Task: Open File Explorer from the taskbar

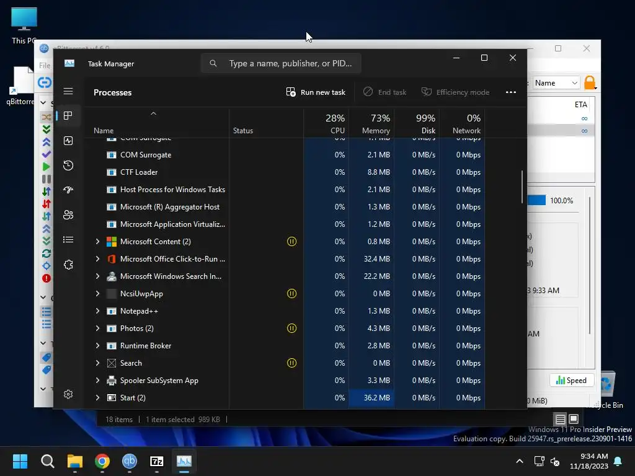Action: pos(75,461)
